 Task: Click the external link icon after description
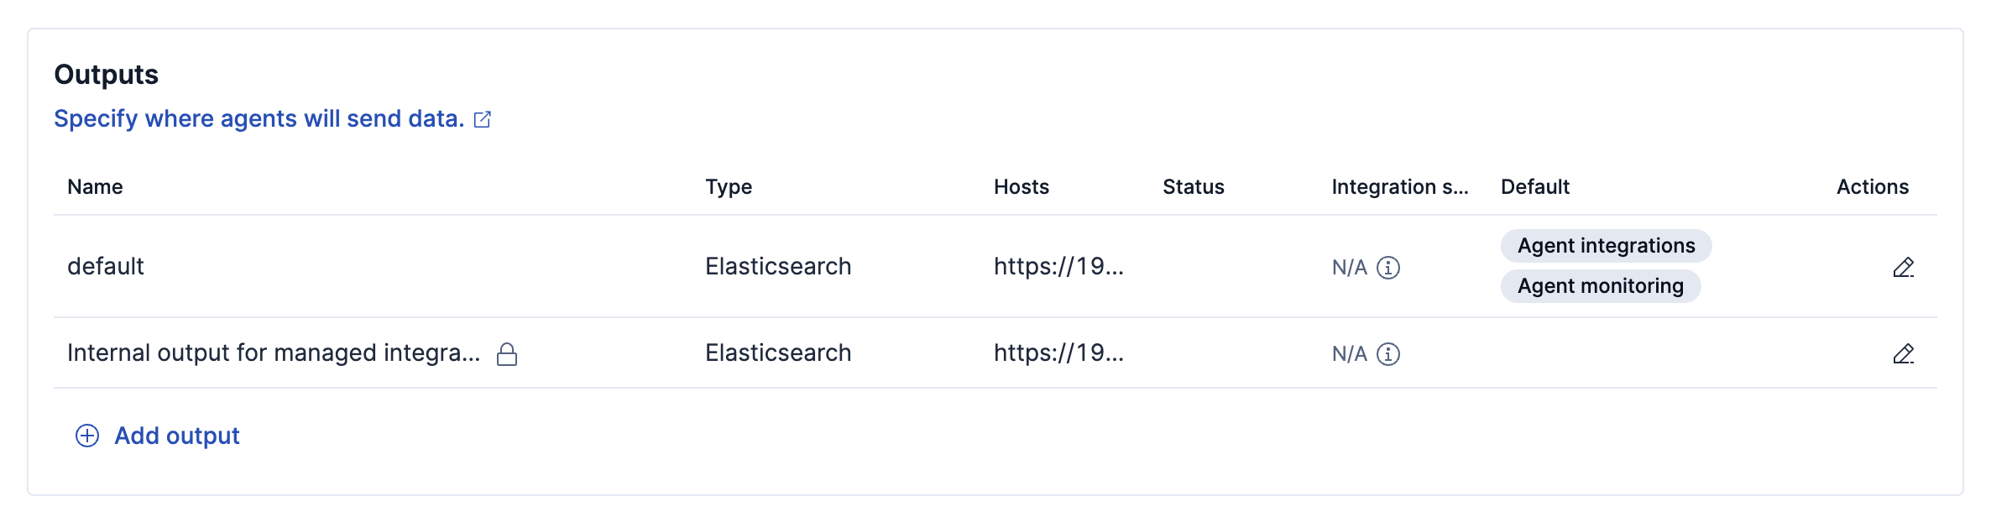pyautogui.click(x=483, y=119)
